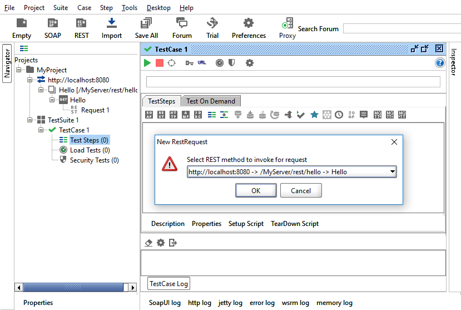Open the Inspector side panel

(x=453, y=62)
